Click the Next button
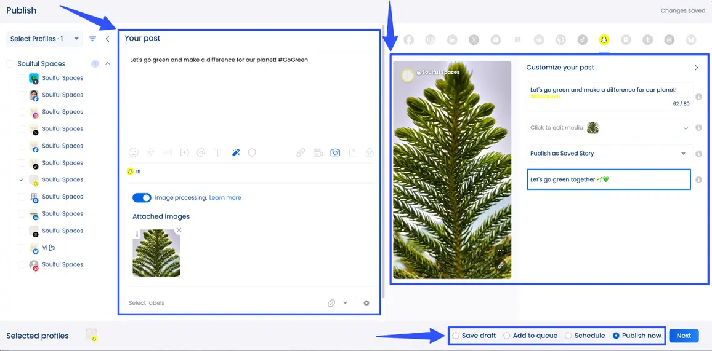Viewport: 712px width, 351px height. 684,336
